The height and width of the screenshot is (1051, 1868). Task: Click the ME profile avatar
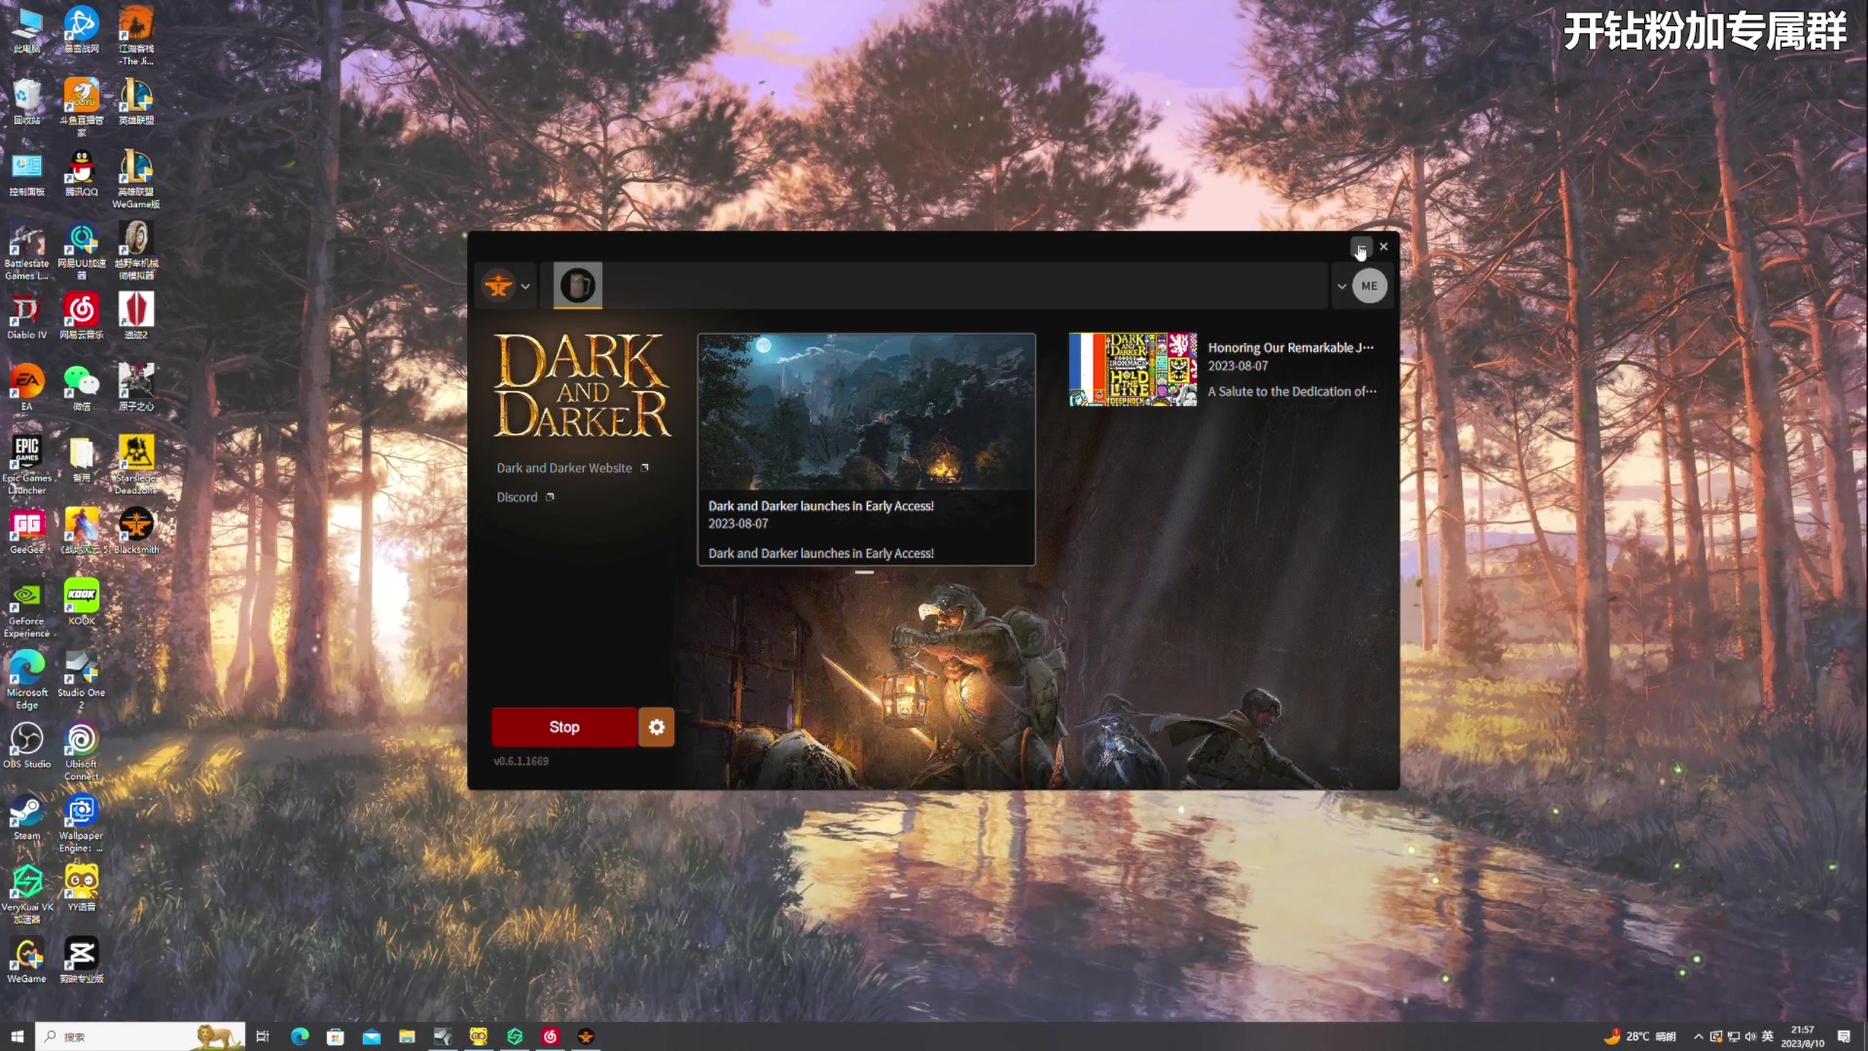coord(1370,286)
